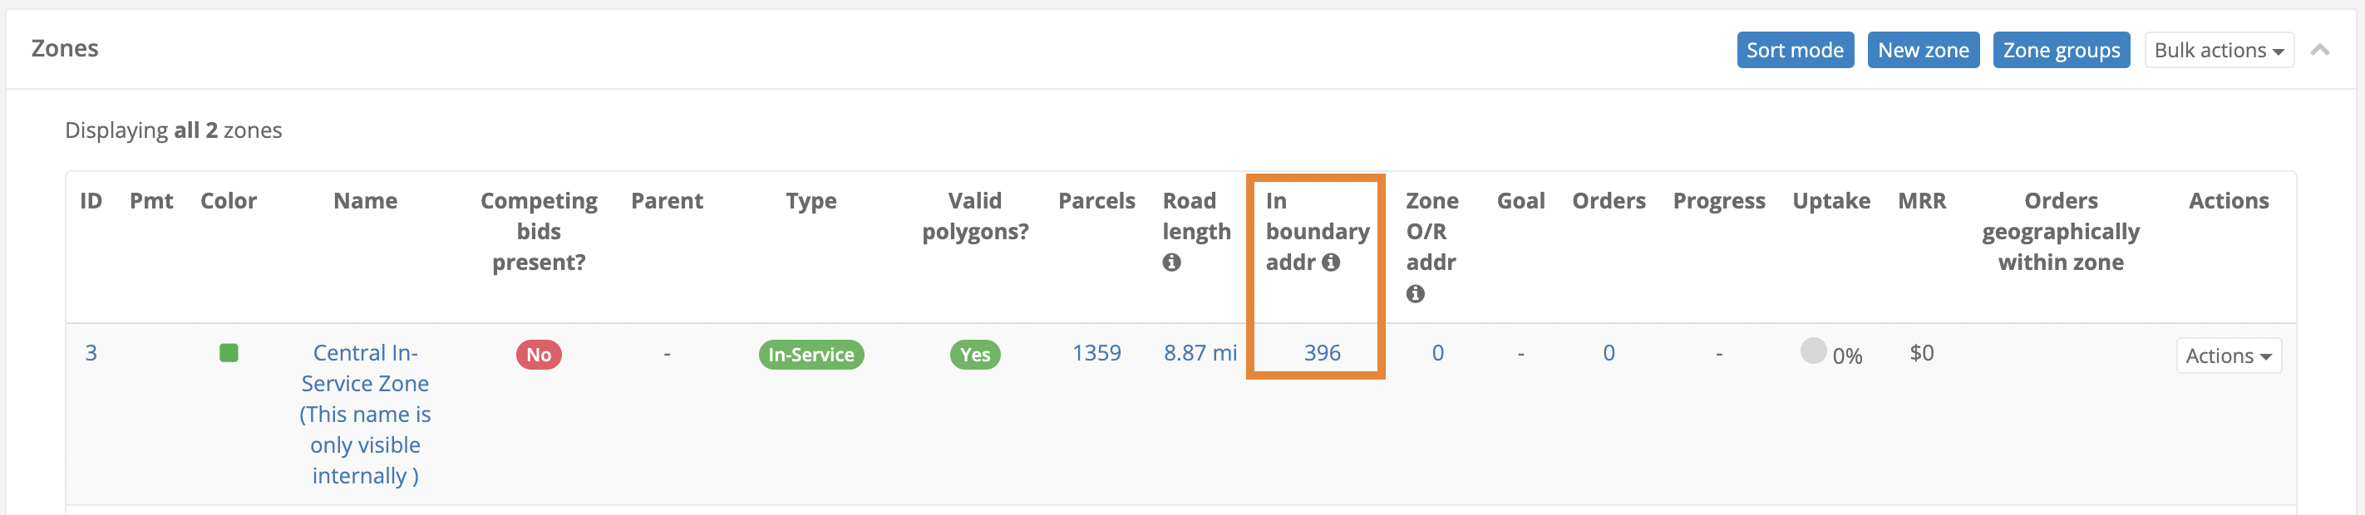The width and height of the screenshot is (2365, 515).
Task: Click the Zone O/R addr value 0
Action: point(1436,353)
